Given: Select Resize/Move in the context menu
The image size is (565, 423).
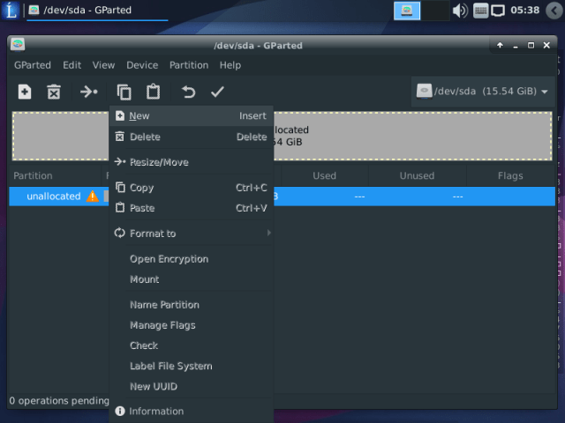Looking at the screenshot, I should [x=192, y=162].
